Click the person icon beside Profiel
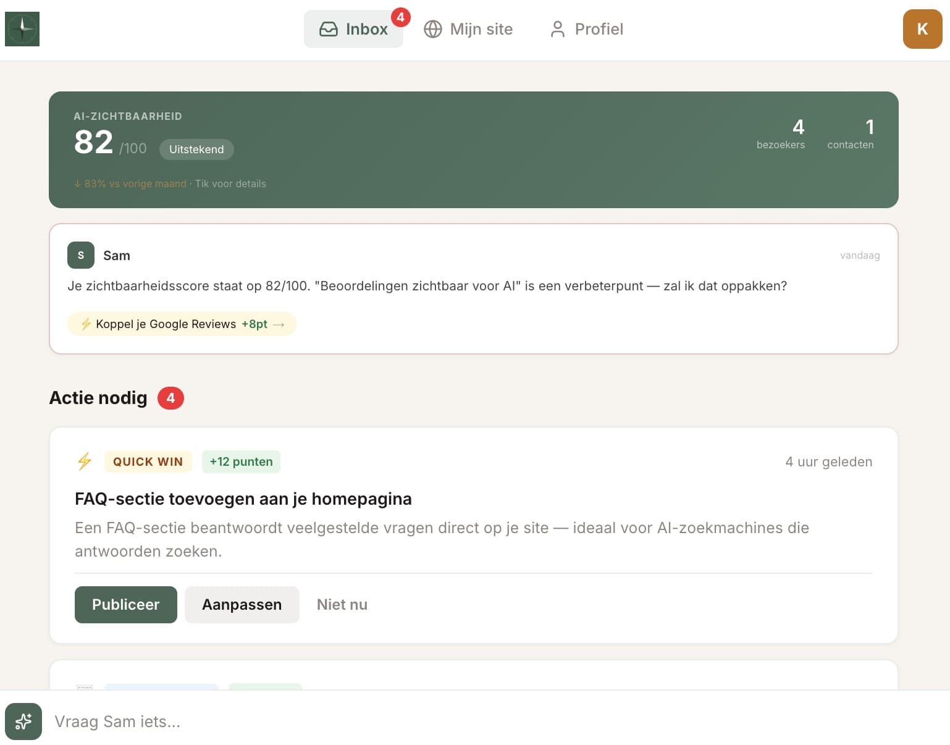 557,29
